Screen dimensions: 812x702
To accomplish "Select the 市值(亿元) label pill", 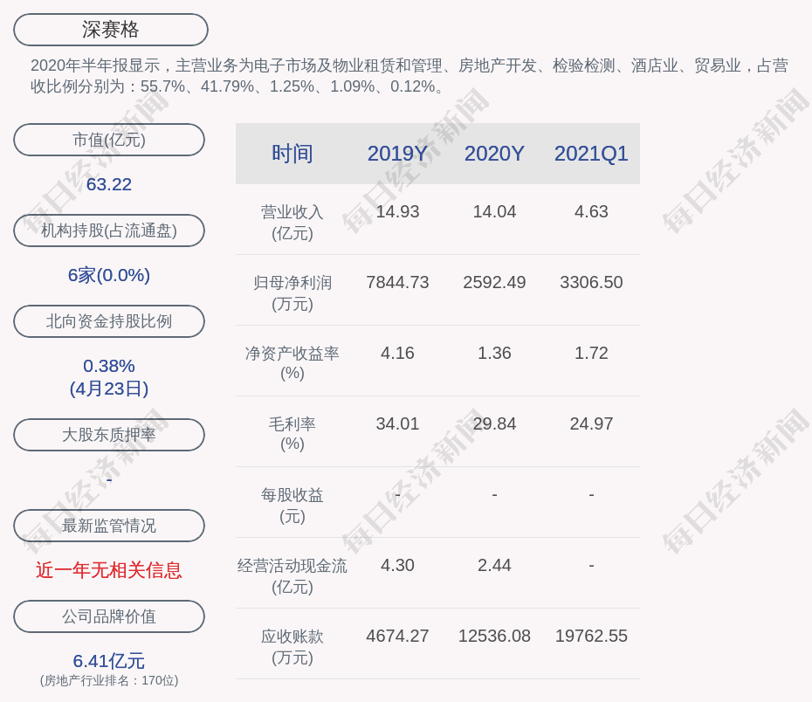I will click(109, 140).
